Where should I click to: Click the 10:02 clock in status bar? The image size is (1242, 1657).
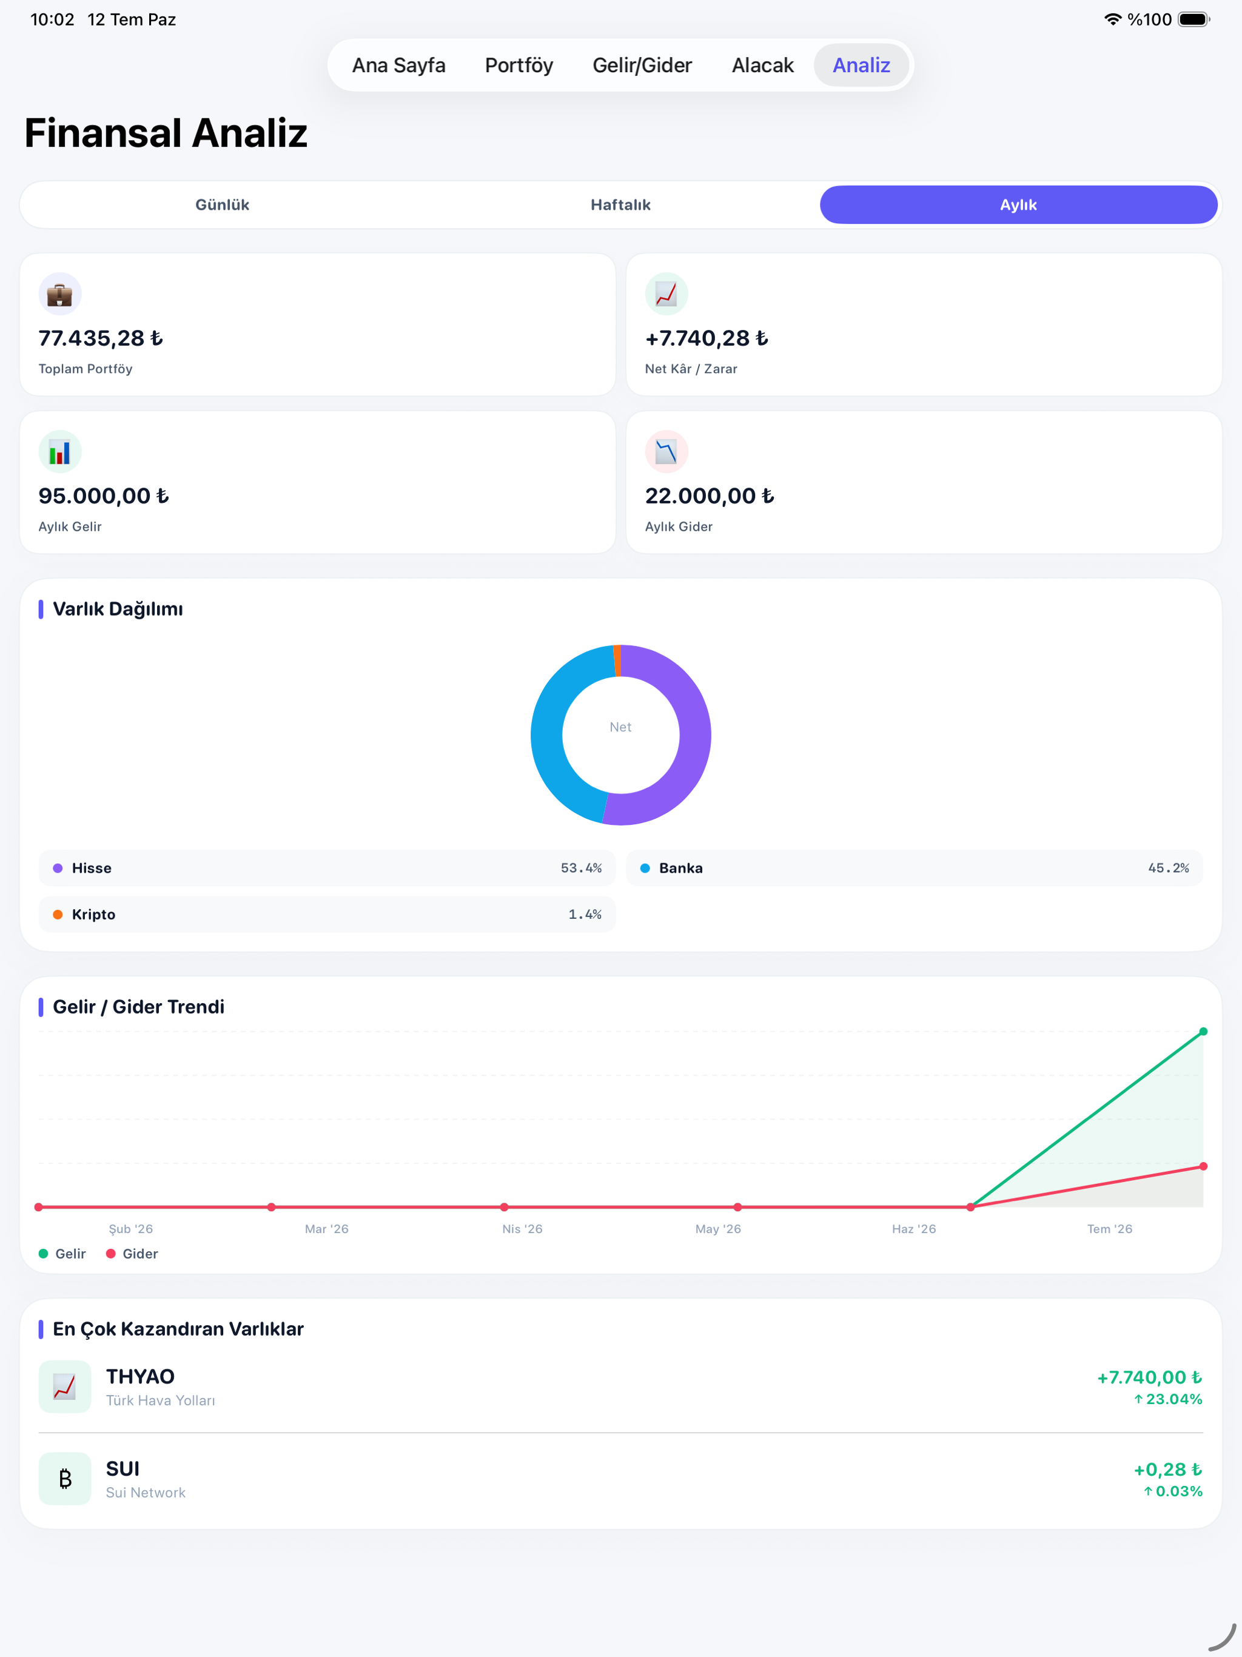pos(52,19)
